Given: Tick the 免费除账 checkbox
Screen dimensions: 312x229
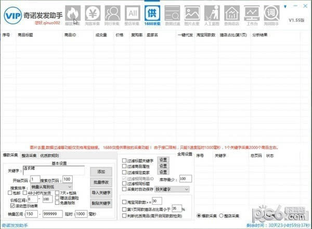Looking at the screenshot, I should [x=57, y=203].
